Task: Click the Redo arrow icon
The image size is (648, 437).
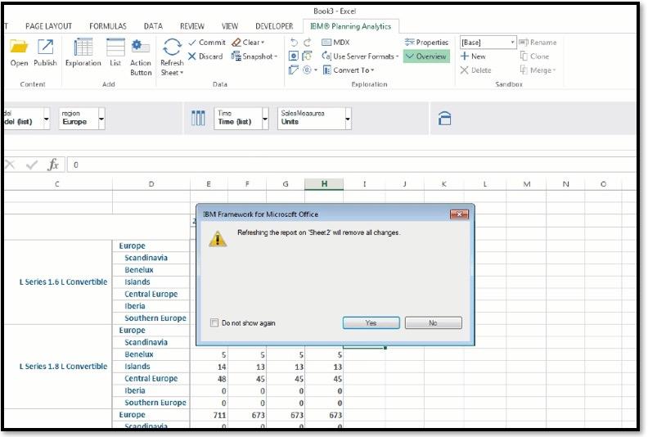Action: pos(308,43)
